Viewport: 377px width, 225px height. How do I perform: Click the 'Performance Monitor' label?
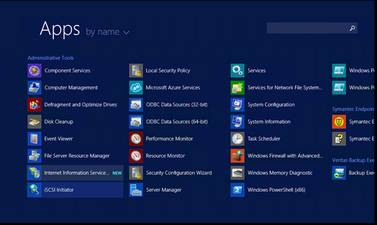(x=169, y=139)
